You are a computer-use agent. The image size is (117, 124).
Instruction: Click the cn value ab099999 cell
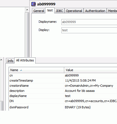(x=90, y=75)
